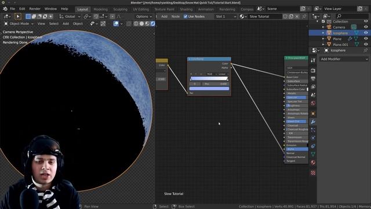
Task: Open the World properties tab icon
Action: [x=313, y=103]
